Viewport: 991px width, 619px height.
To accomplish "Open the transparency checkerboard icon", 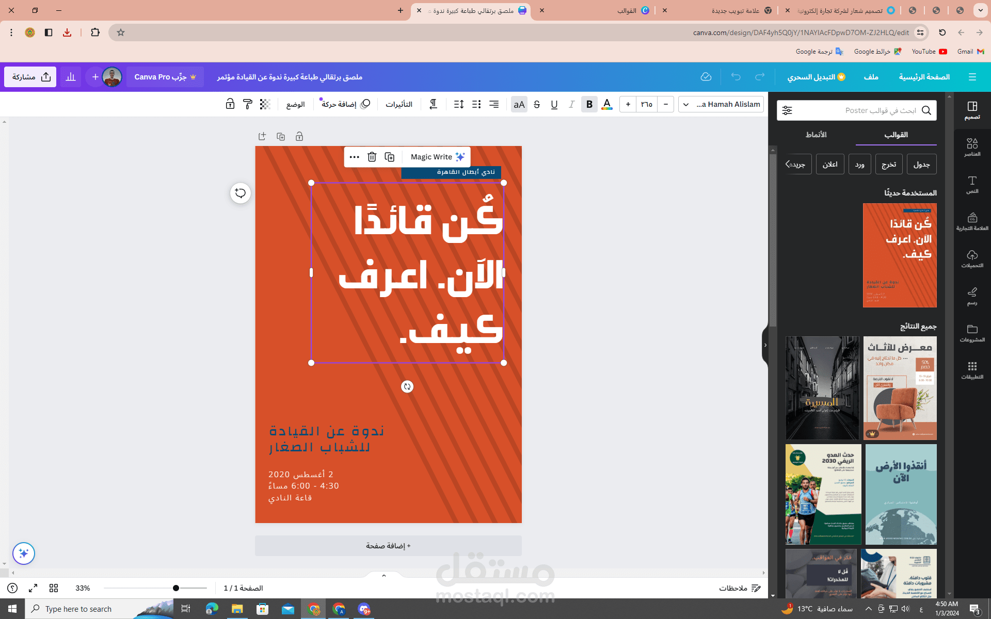I will point(265,104).
